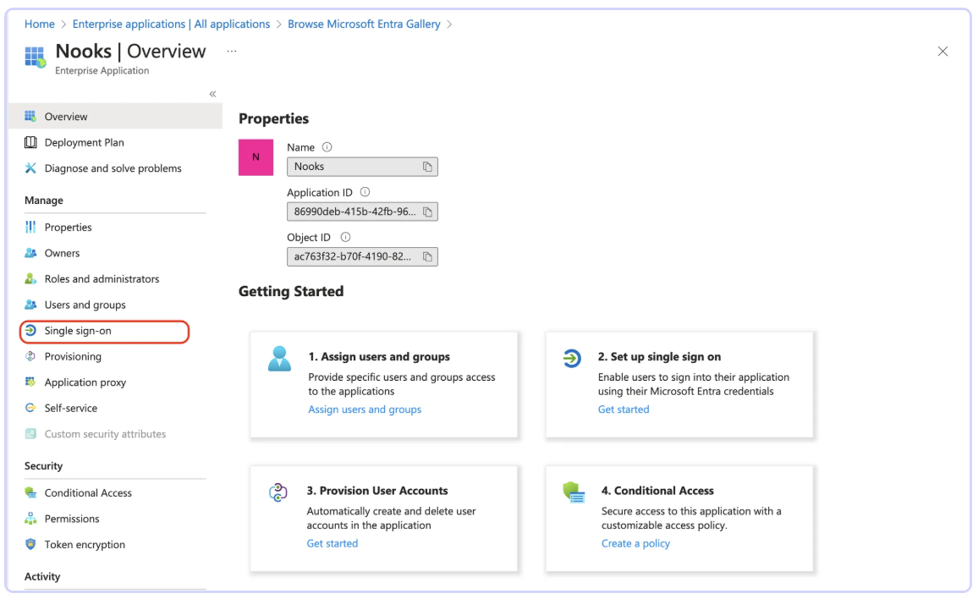Click the Diagnose and solve problems wrench icon
978x599 pixels.
(x=30, y=168)
